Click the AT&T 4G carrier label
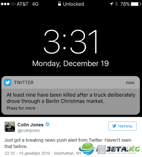 (x=28, y=4)
